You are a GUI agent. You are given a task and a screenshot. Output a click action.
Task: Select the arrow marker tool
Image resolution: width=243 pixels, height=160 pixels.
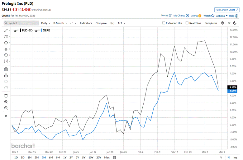[6, 49]
